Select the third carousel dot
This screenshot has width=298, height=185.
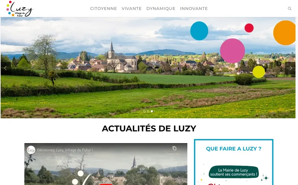coord(152,111)
